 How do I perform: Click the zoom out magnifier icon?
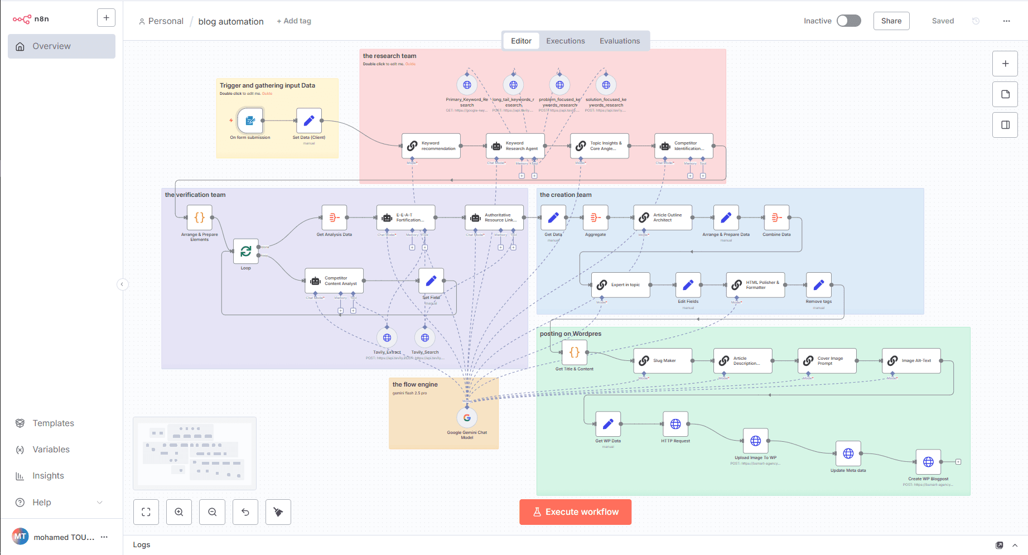[x=213, y=512]
